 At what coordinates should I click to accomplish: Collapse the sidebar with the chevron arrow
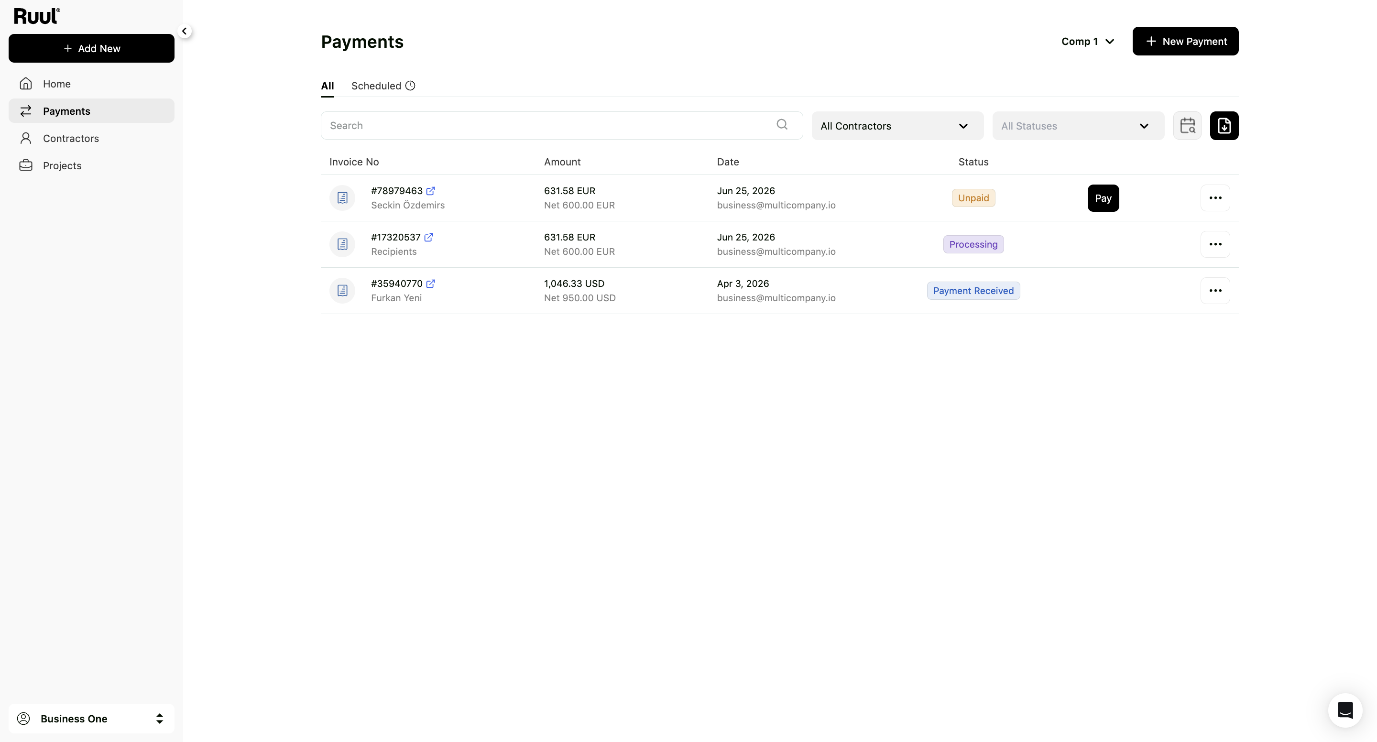point(185,31)
